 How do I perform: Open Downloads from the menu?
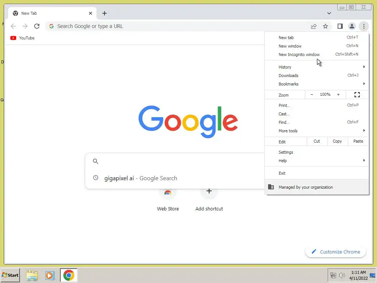[317, 75]
